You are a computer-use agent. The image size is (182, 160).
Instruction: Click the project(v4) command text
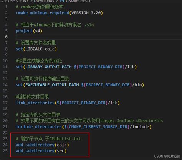(x=29, y=31)
